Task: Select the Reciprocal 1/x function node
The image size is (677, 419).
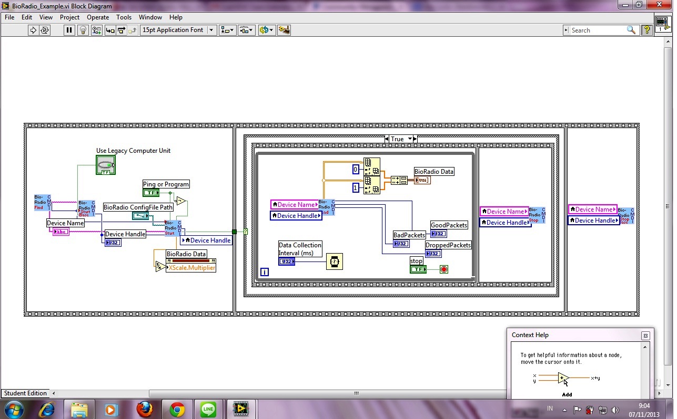Action: pos(160,267)
